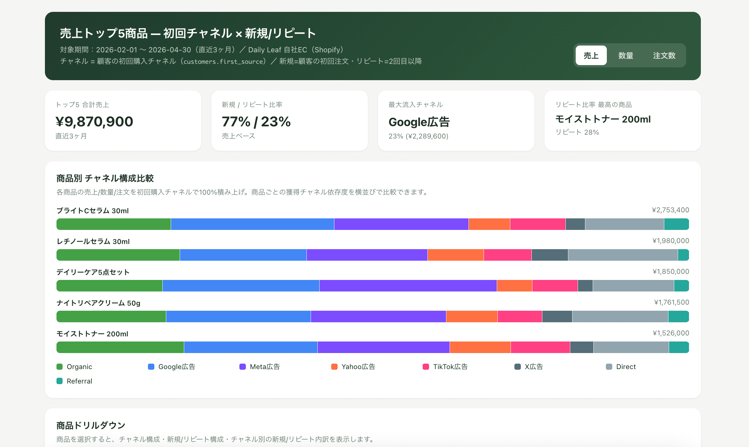749x447 pixels.
Task: Click Direct segment of レチノールセラム bar
Action: (623, 255)
